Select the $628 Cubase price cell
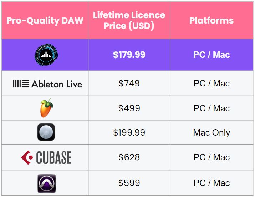Screen dimensions: 255x197 click(129, 157)
